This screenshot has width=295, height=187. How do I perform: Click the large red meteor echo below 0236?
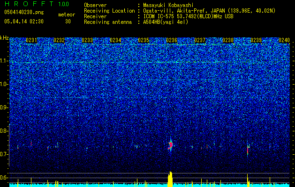click(171, 145)
